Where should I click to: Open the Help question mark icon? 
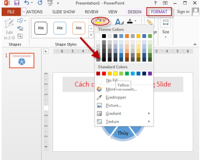pos(155,3)
